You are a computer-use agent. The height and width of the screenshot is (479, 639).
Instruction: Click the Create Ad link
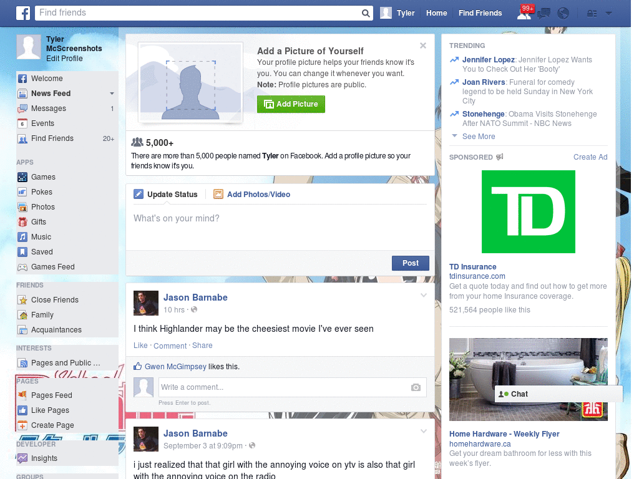point(590,157)
